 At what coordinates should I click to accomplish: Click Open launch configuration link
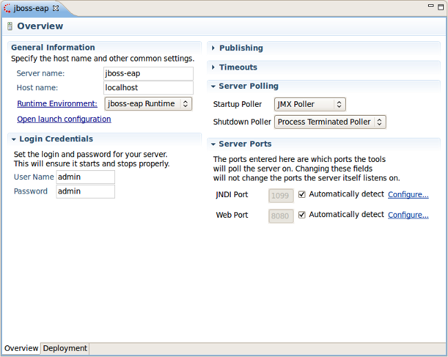(x=64, y=119)
